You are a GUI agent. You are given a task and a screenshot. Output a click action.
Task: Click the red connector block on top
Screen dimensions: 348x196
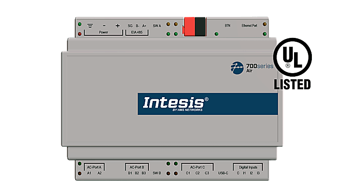(189, 27)
